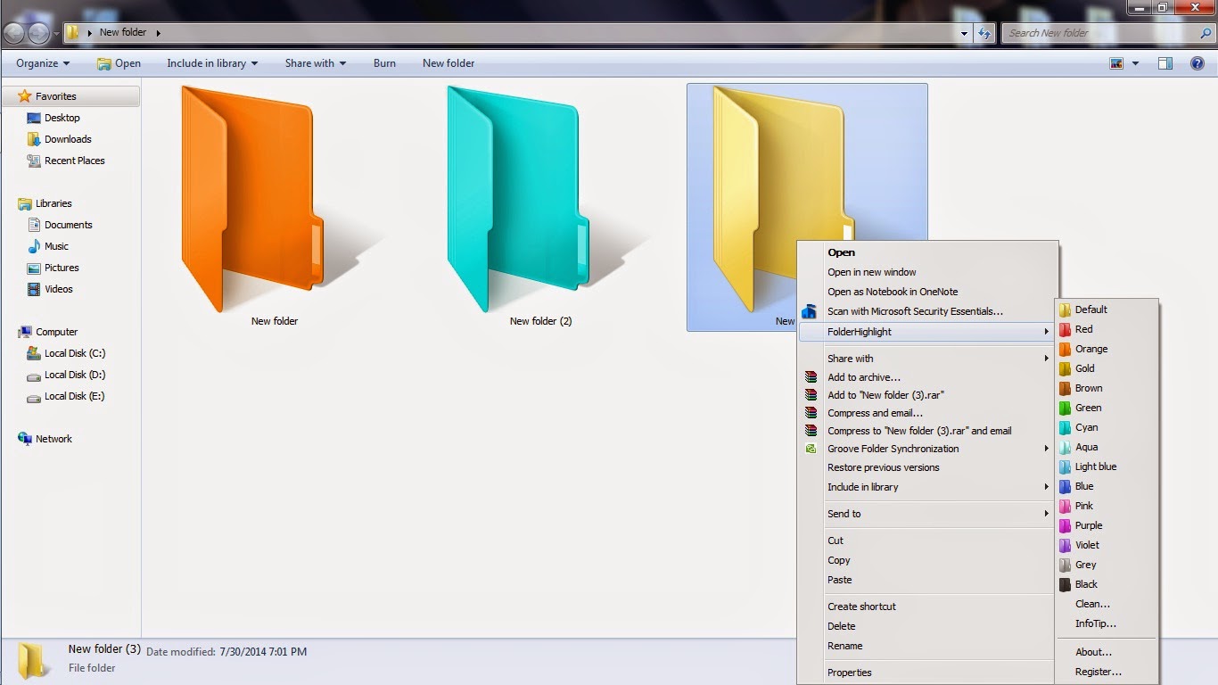Screen dimensions: 1218x685
Task: Click the WinRAR icon next to Add to archive
Action: tap(811, 376)
